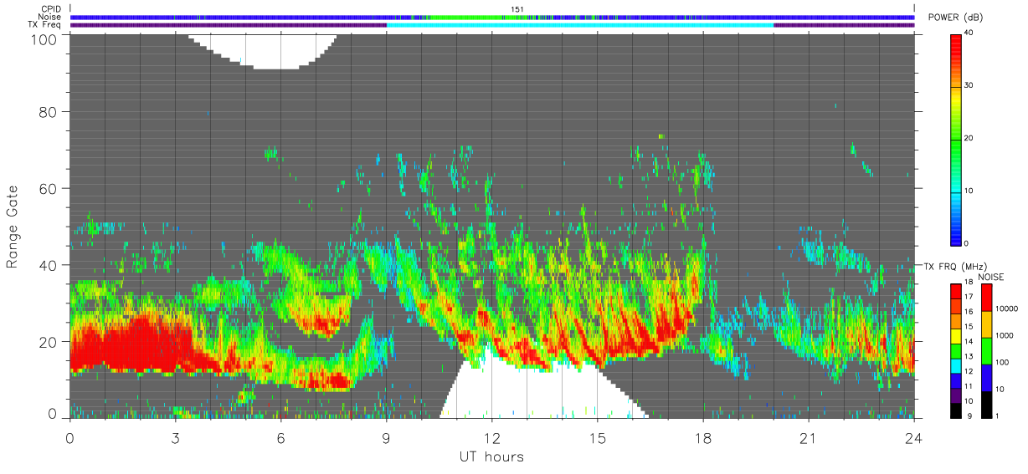Click the NOISE legend title

point(991,276)
